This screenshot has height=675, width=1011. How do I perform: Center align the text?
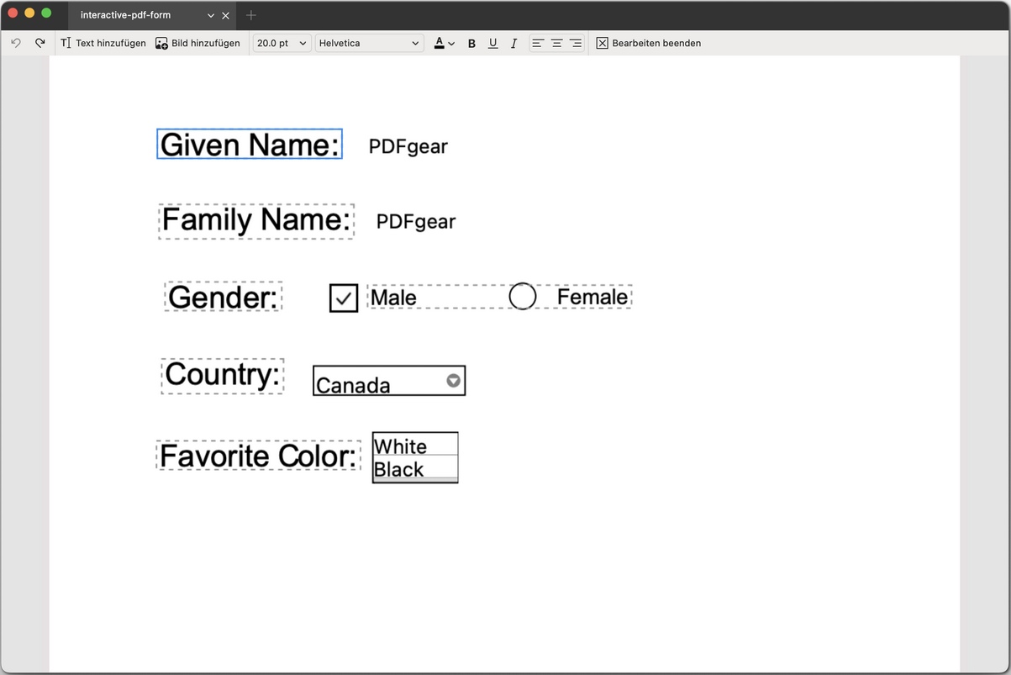(556, 43)
